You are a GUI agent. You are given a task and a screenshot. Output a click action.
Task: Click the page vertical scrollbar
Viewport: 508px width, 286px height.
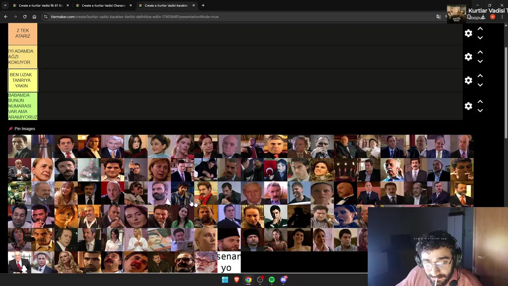[x=506, y=93]
